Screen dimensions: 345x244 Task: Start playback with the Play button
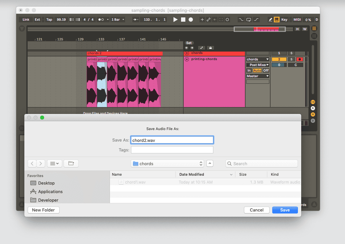click(175, 19)
